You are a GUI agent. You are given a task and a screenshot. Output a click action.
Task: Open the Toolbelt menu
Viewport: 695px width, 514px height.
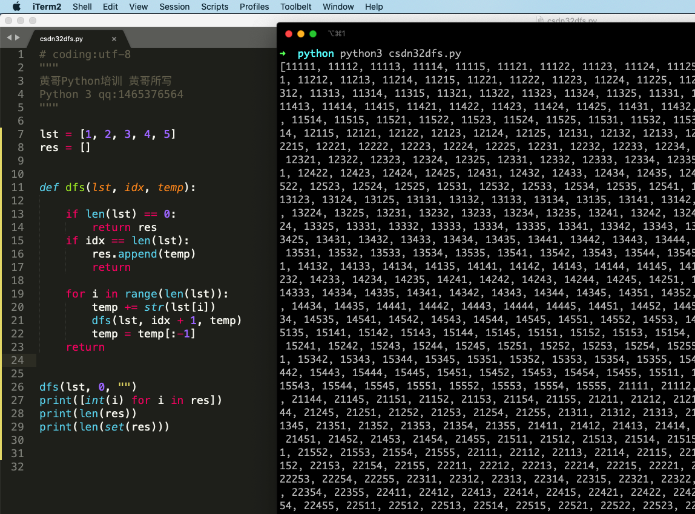295,7
